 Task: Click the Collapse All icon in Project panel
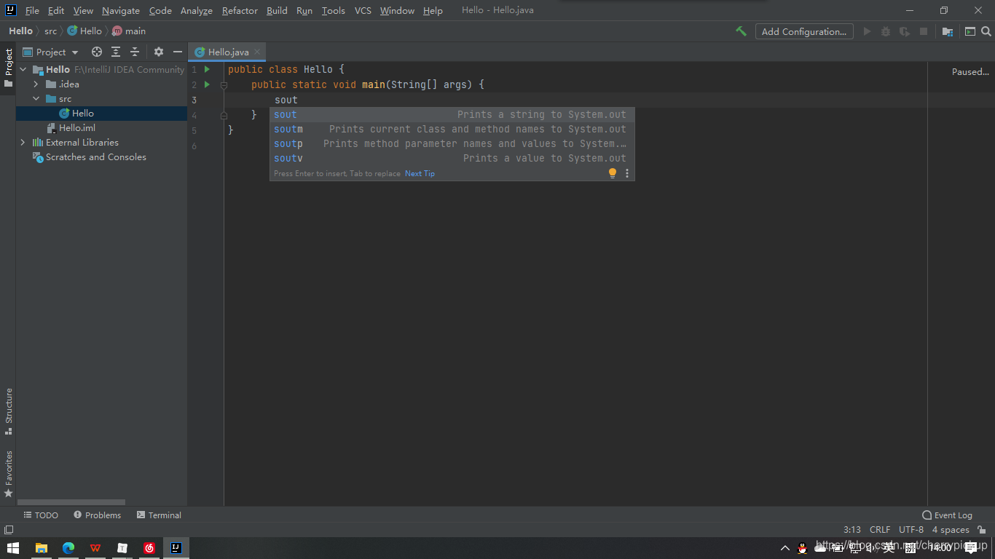coord(135,52)
